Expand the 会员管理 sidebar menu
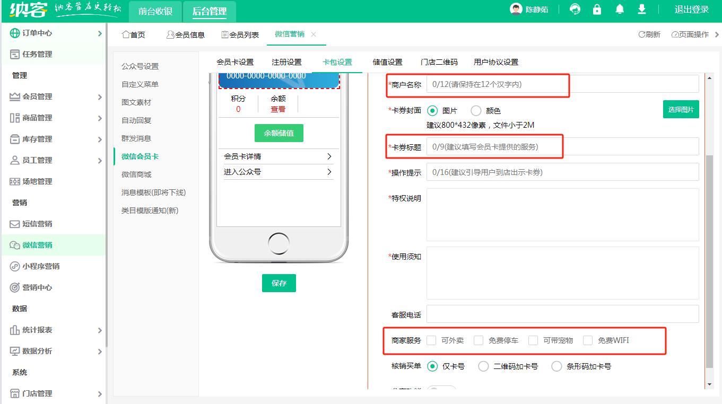 [56, 96]
